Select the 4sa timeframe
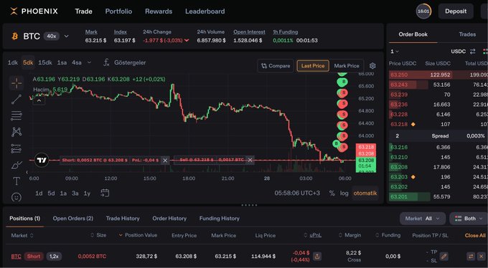 (x=77, y=62)
